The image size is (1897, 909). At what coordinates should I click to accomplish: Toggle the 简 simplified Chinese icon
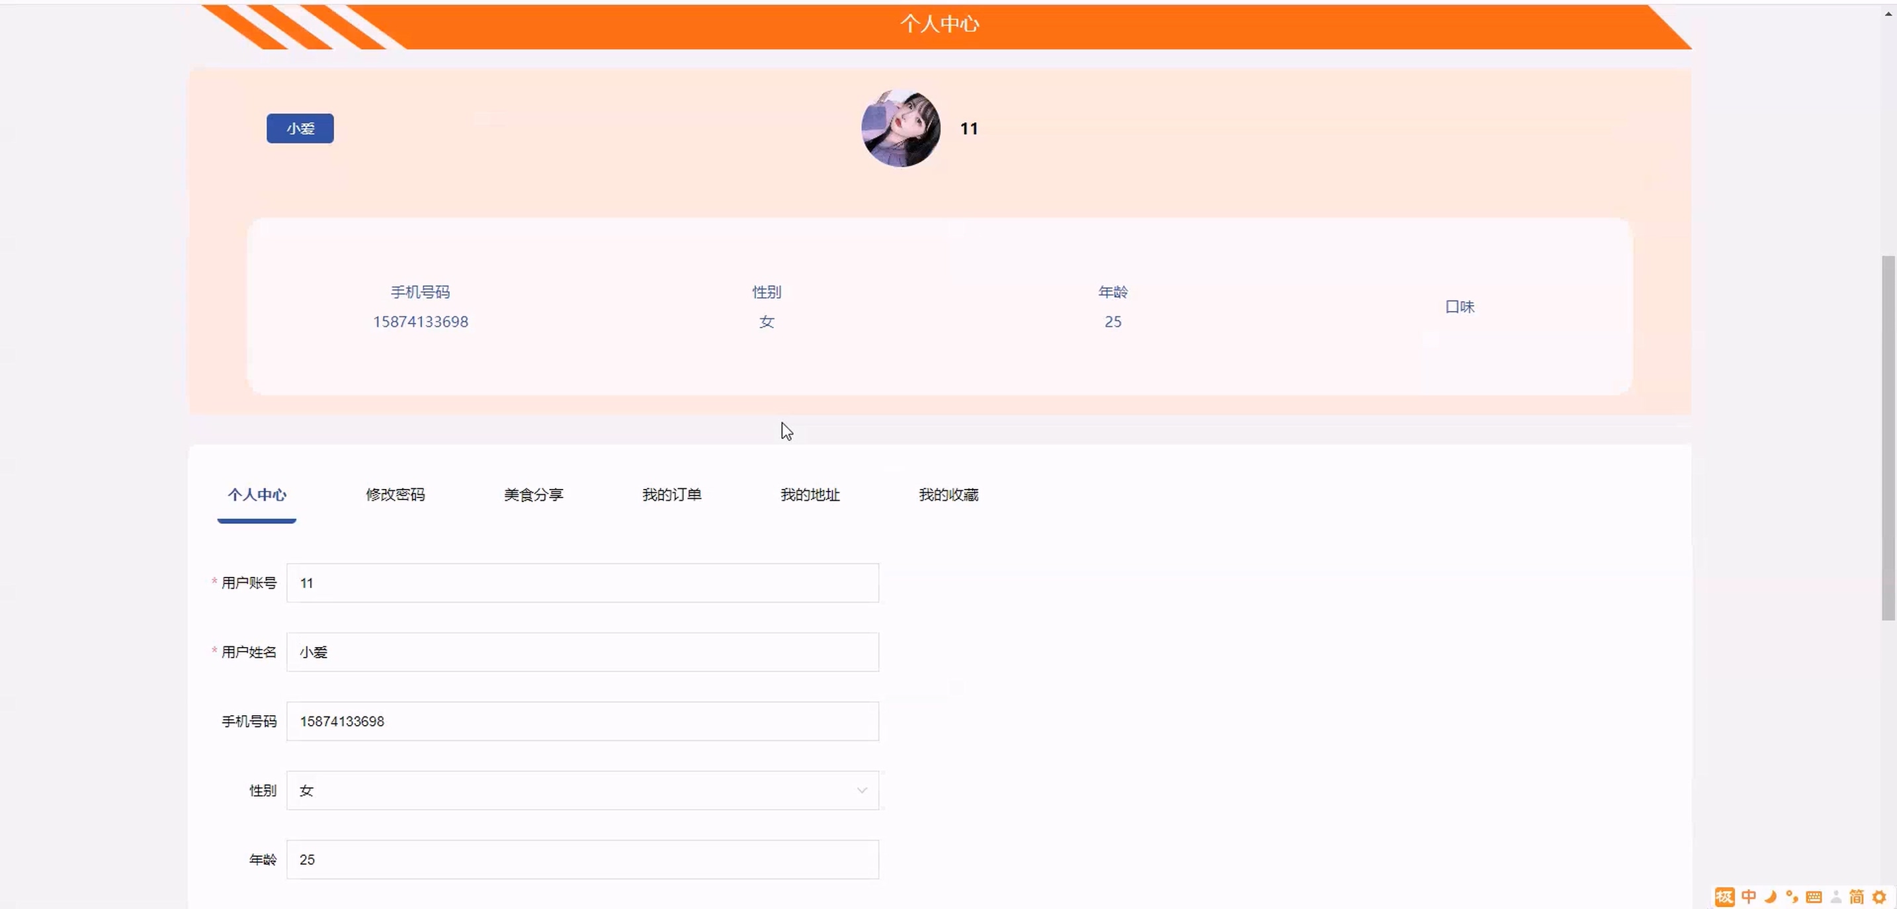1857,896
